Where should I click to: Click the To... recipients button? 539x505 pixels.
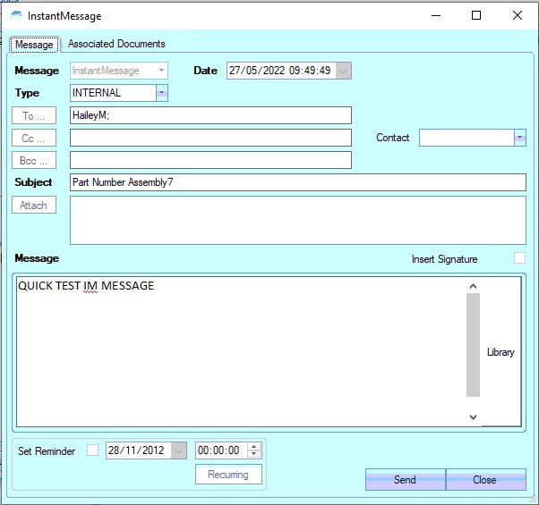[x=34, y=115]
